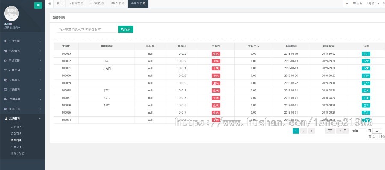Click sheep number 100093 cell
The width and height of the screenshot is (385, 170).
[x=66, y=54]
